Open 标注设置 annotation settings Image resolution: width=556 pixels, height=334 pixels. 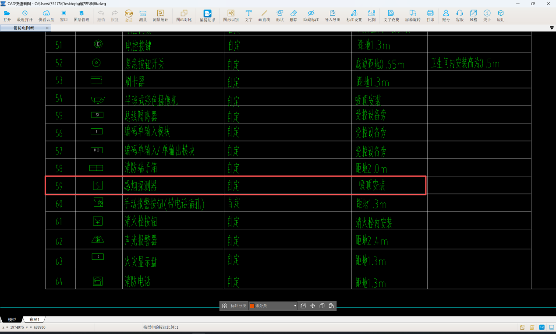coord(354,16)
